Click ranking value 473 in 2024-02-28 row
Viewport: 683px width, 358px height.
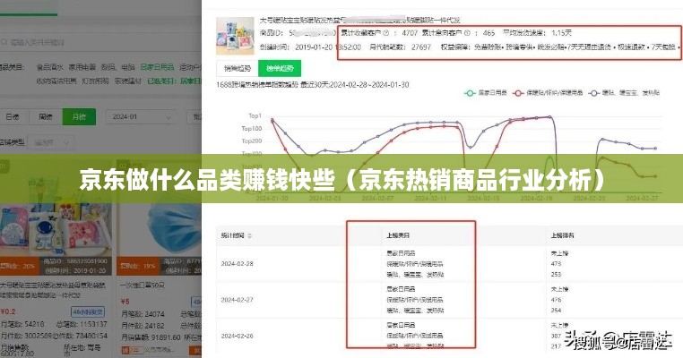point(556,264)
